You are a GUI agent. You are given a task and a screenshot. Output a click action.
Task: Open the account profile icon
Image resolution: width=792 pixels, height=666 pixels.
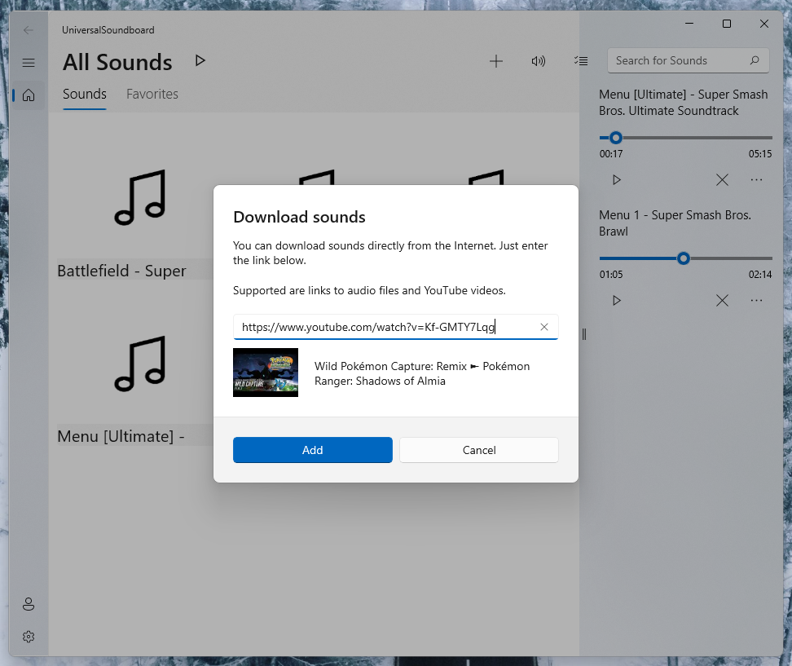pyautogui.click(x=29, y=604)
